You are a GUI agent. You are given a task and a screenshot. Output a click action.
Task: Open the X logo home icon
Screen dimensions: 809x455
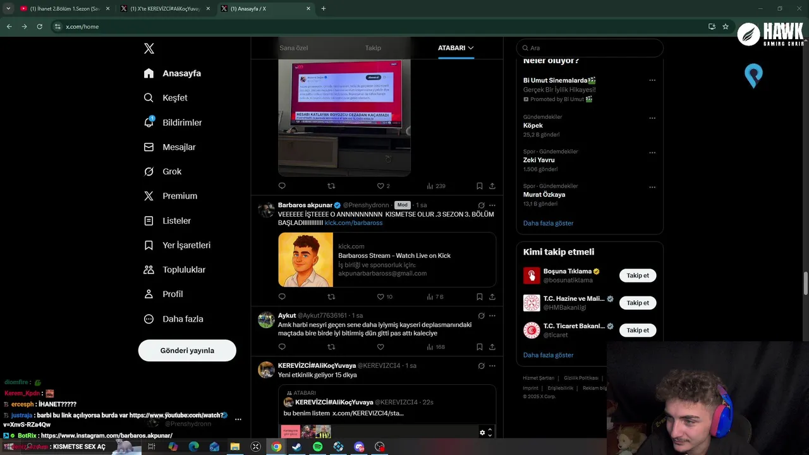149,49
